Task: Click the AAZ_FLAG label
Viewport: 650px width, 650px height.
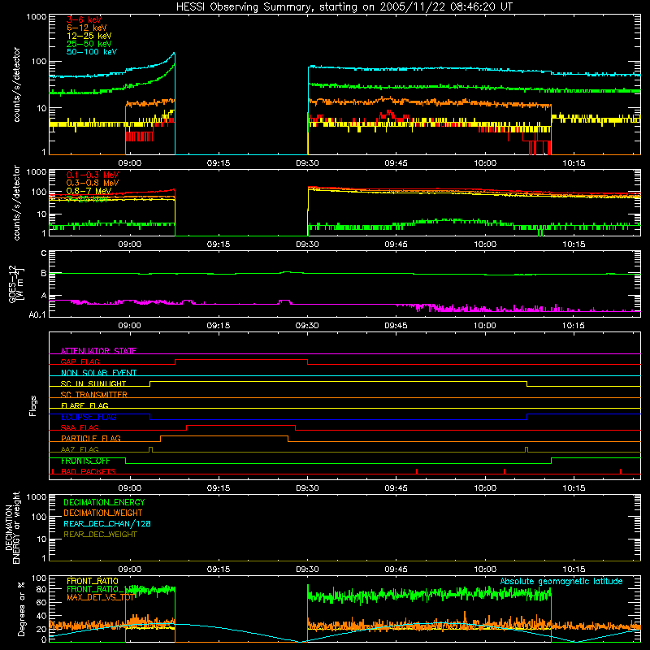Action: 80,449
